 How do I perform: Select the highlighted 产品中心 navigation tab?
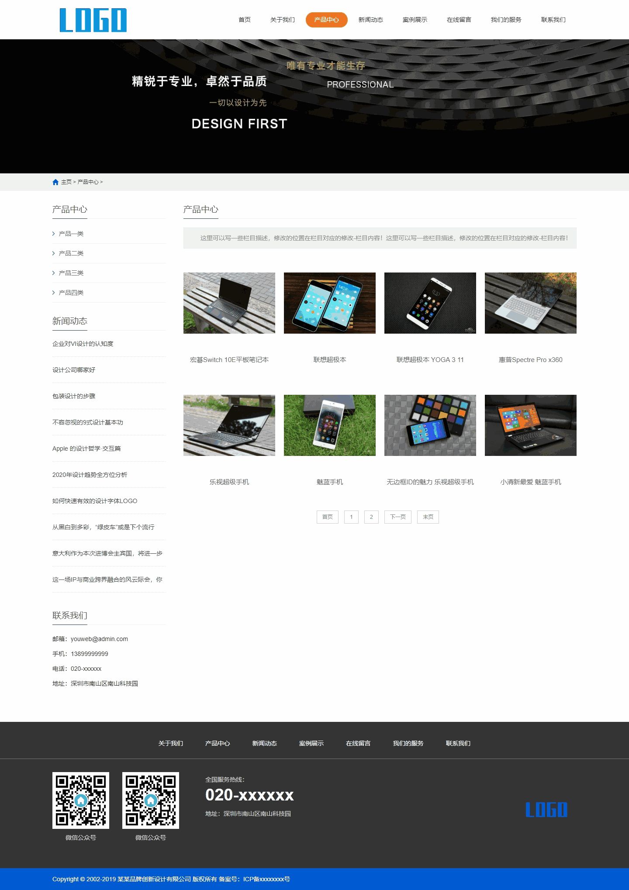[326, 20]
